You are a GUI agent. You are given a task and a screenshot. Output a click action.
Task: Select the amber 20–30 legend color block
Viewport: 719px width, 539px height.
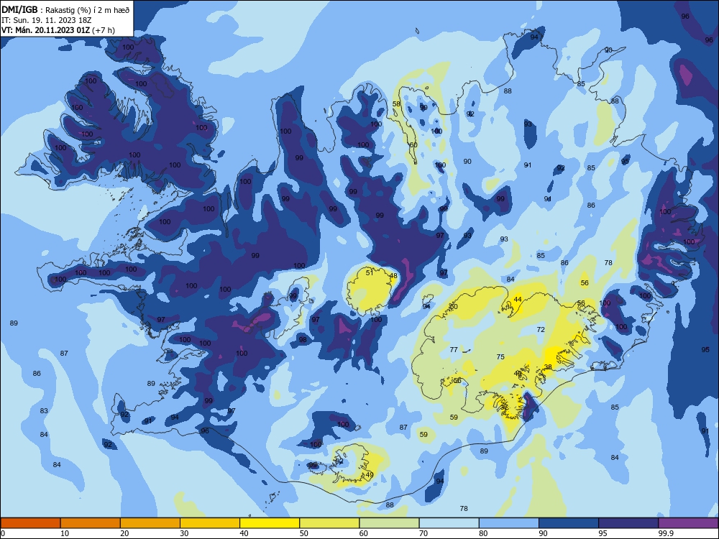150,523
